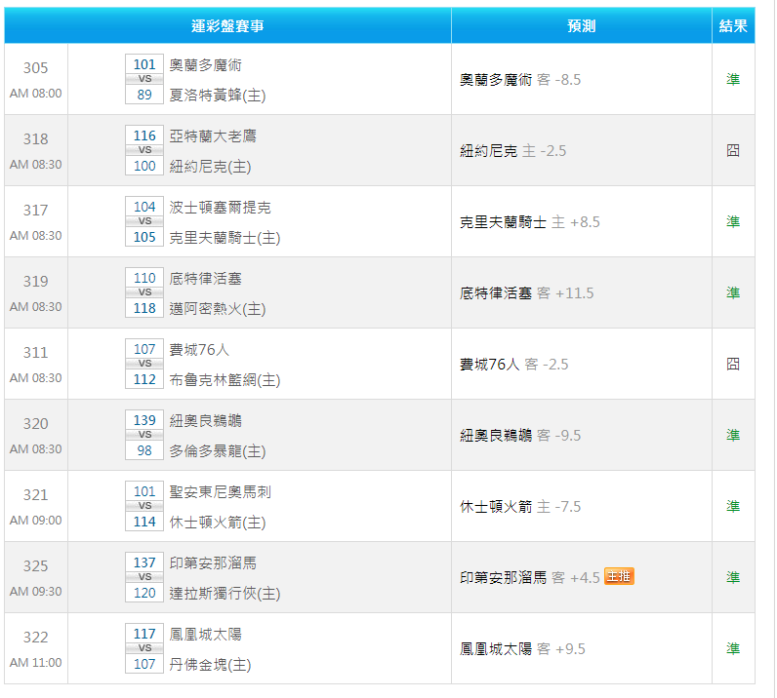Select team name 奧蘭多魔術 in game 305

206,65
